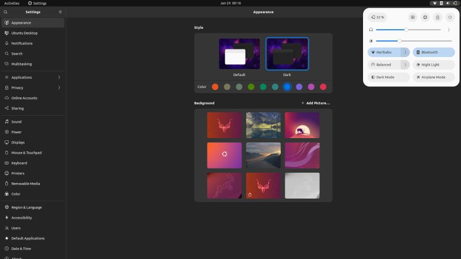
Task: Select the Default light style
Action: 239,54
